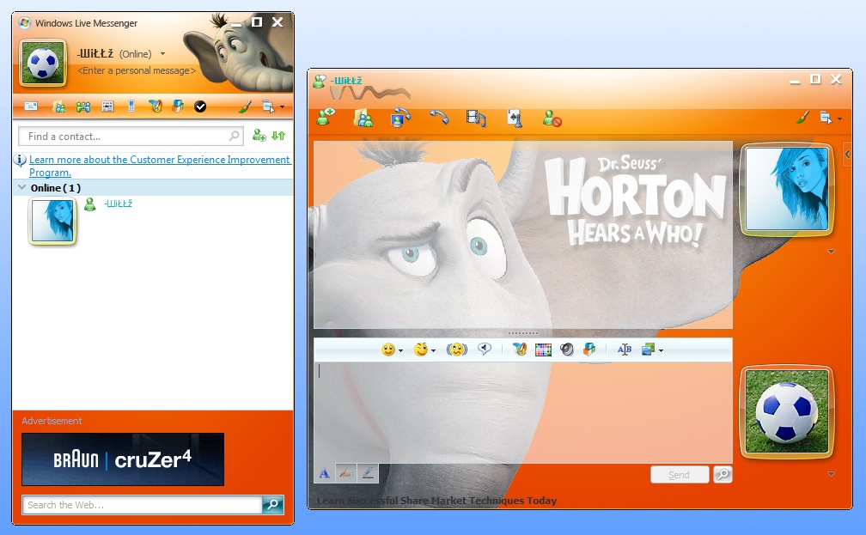Click your soccer ball display picture in main window
866x535 pixels.
coord(43,63)
